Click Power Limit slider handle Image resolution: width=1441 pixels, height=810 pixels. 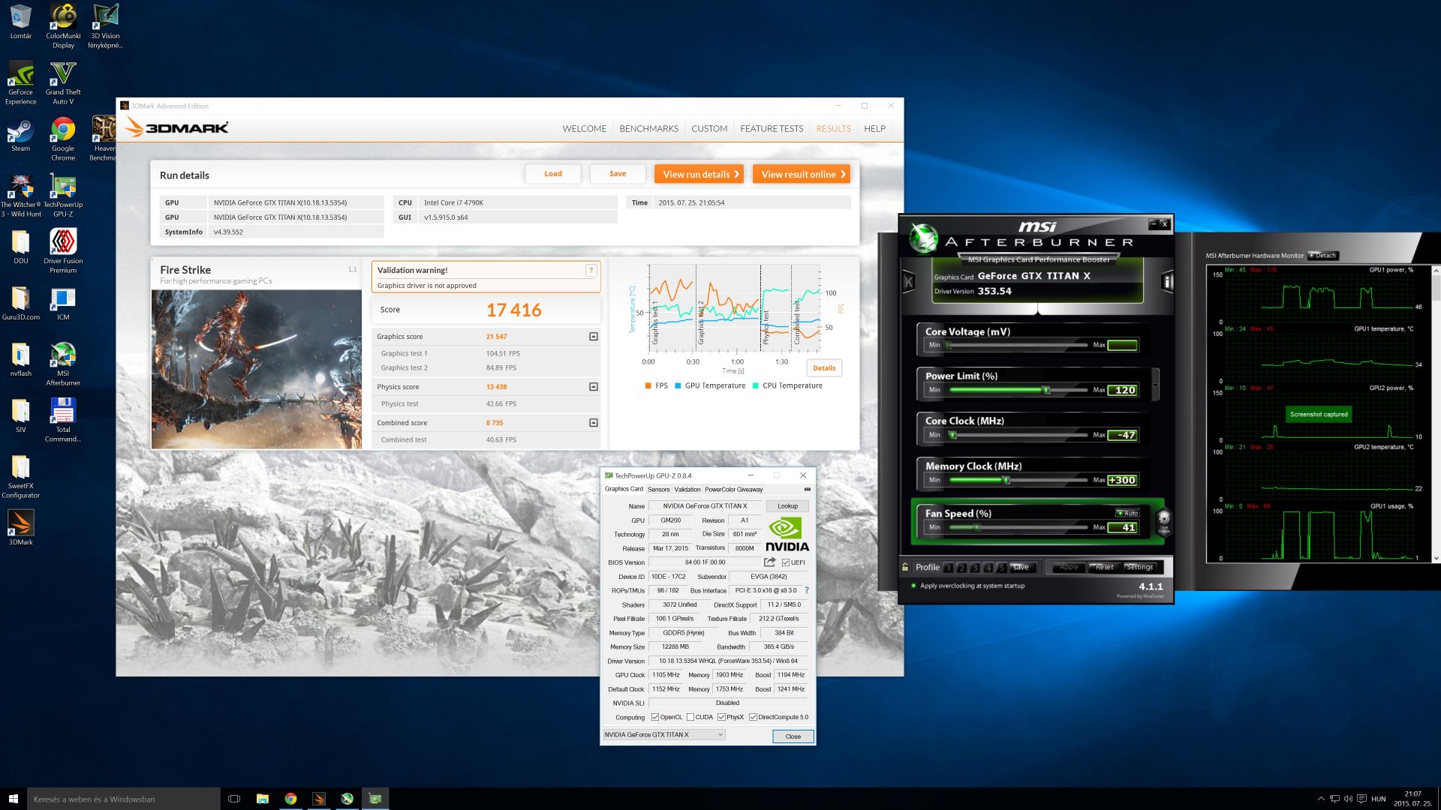pos(1045,390)
